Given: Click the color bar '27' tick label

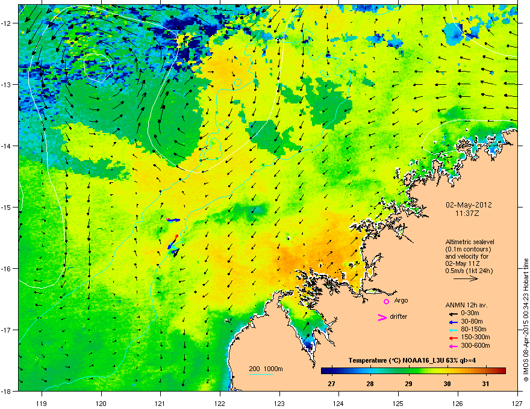Looking at the screenshot, I should point(332,384).
